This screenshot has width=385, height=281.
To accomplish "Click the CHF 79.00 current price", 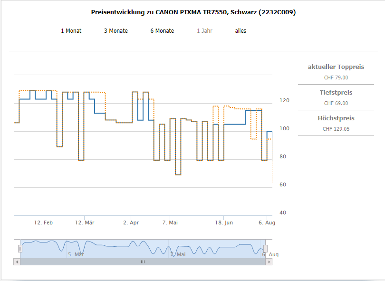I will coord(336,78).
